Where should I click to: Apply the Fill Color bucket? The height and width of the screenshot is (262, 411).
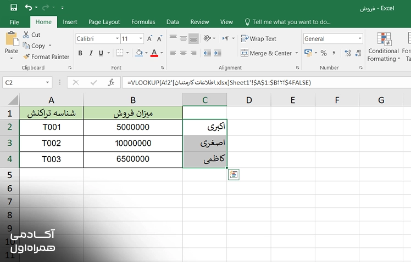139,53
